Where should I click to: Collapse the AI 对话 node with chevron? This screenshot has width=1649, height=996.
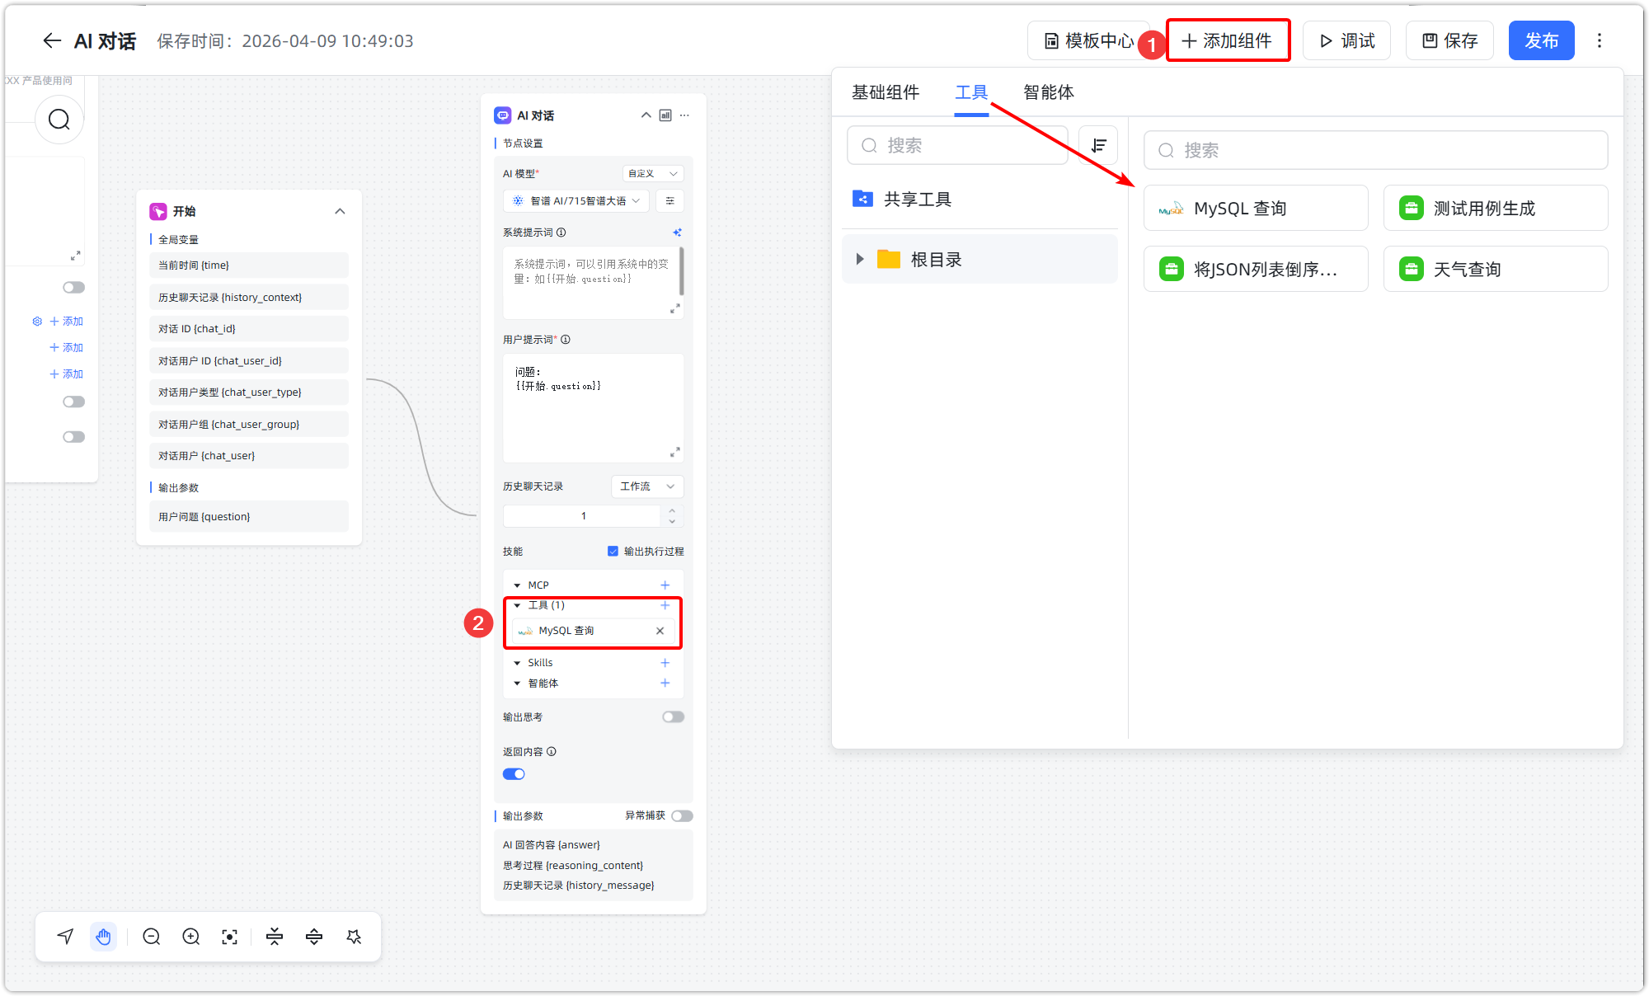(x=646, y=115)
